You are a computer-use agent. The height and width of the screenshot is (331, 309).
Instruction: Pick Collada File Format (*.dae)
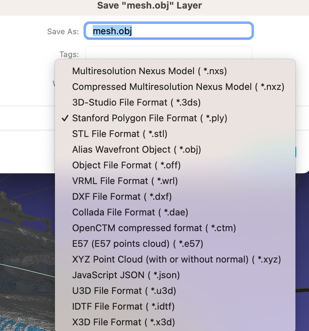(x=130, y=212)
